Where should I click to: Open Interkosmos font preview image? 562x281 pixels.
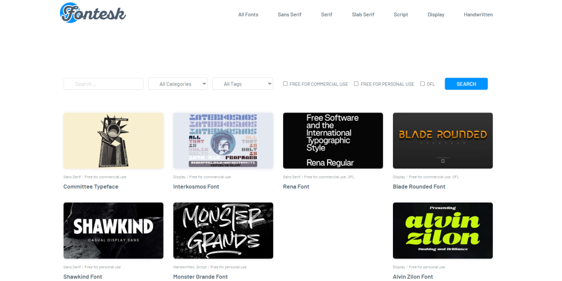click(223, 140)
